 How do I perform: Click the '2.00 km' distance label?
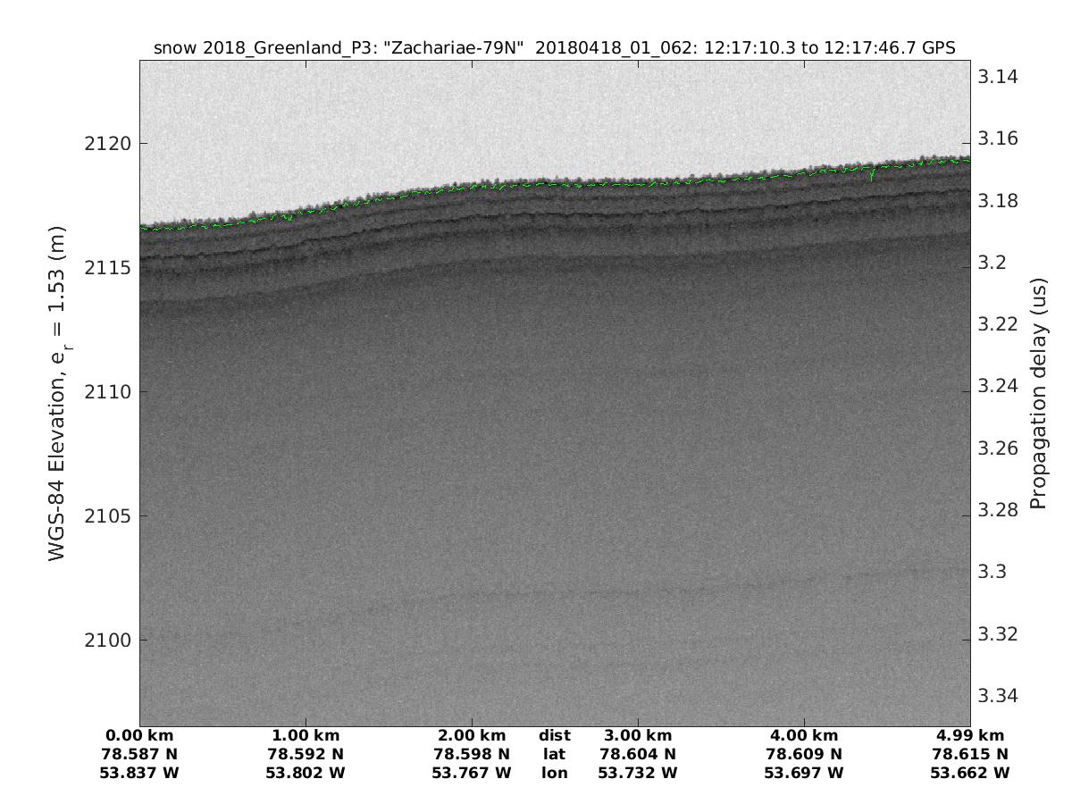(x=472, y=736)
